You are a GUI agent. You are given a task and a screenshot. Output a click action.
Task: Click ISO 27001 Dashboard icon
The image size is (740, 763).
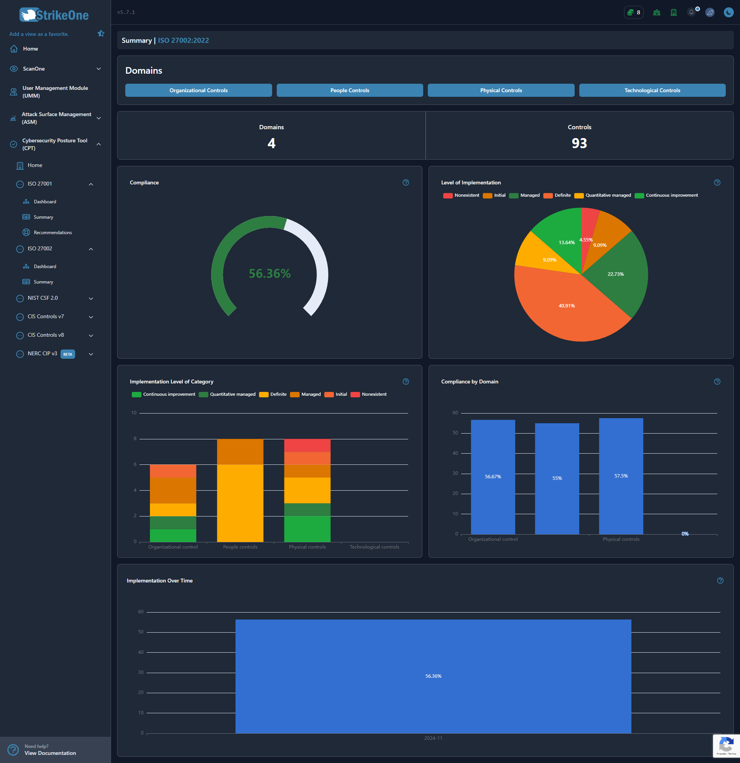(26, 202)
